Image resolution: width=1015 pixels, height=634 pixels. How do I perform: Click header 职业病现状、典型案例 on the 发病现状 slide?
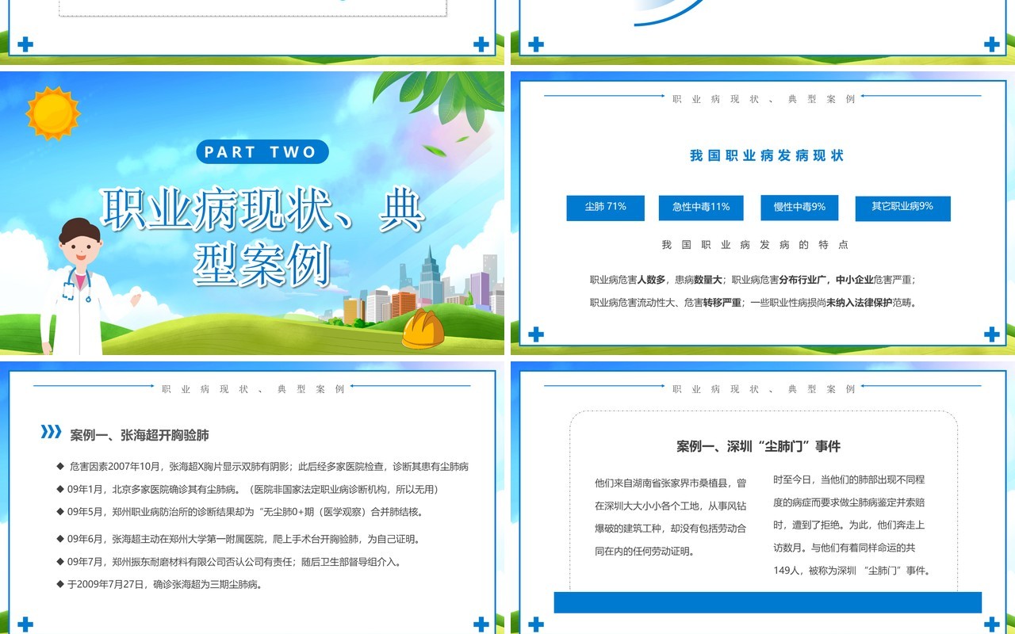tap(764, 100)
